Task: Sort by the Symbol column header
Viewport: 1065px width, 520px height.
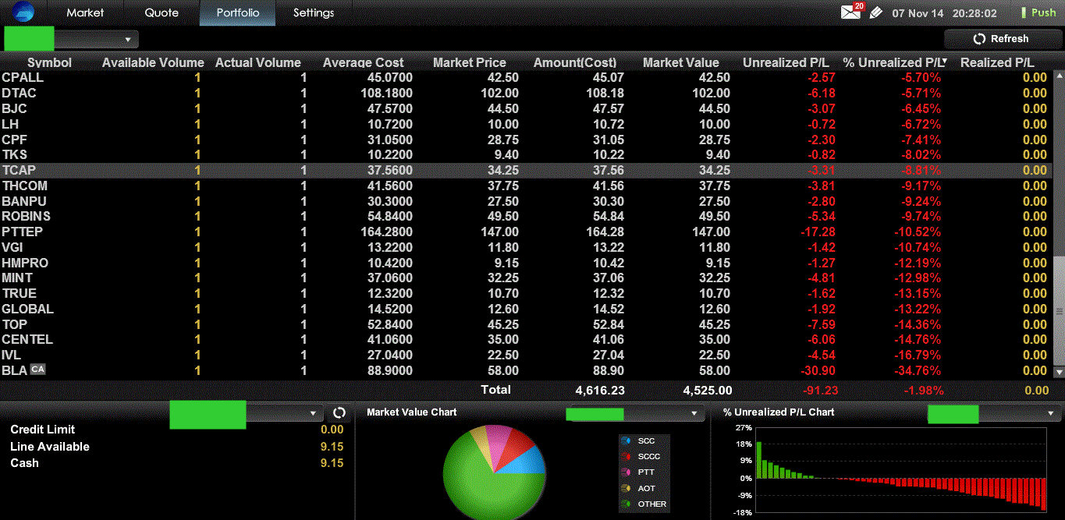Action: (49, 62)
